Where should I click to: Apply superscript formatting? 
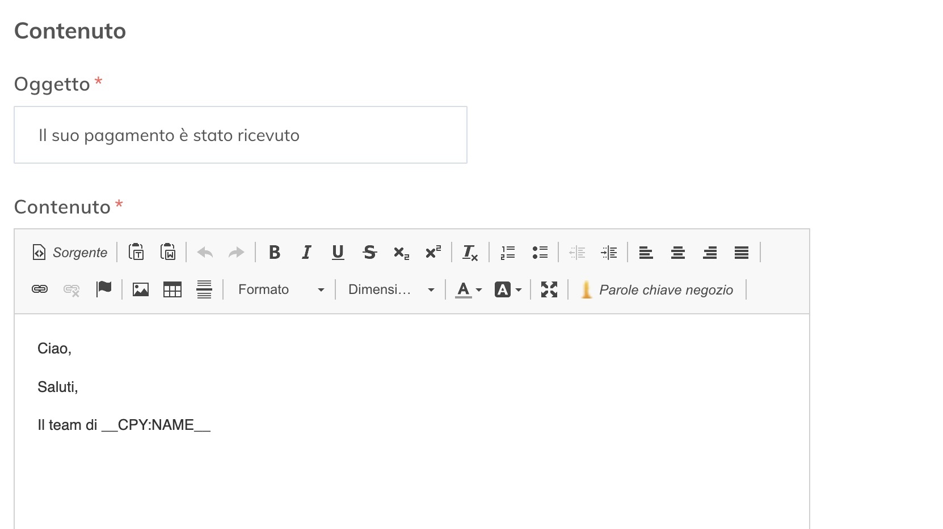coord(433,253)
